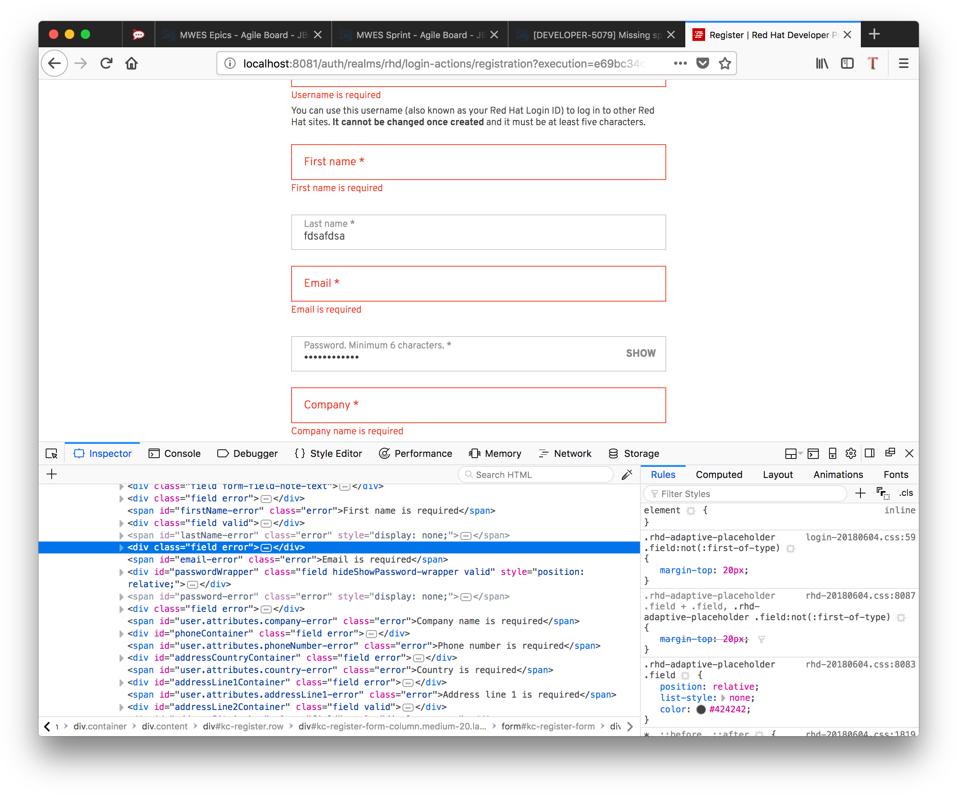Open the Network tab
The image size is (957, 795).
coord(565,454)
